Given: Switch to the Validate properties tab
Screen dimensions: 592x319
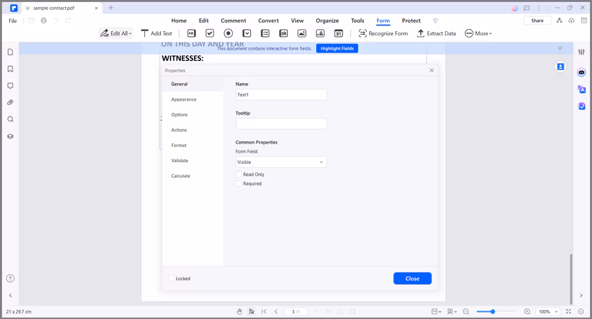Looking at the screenshot, I should 180,160.
